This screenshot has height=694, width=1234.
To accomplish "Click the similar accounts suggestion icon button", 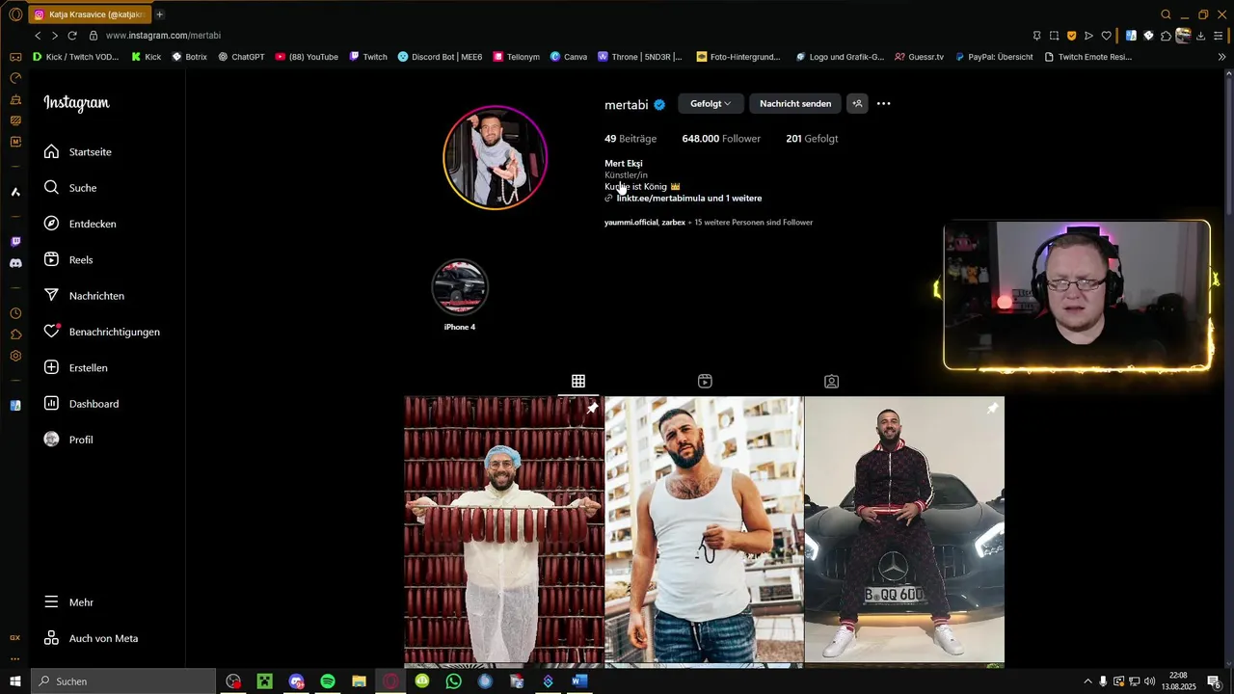I will [x=857, y=103].
